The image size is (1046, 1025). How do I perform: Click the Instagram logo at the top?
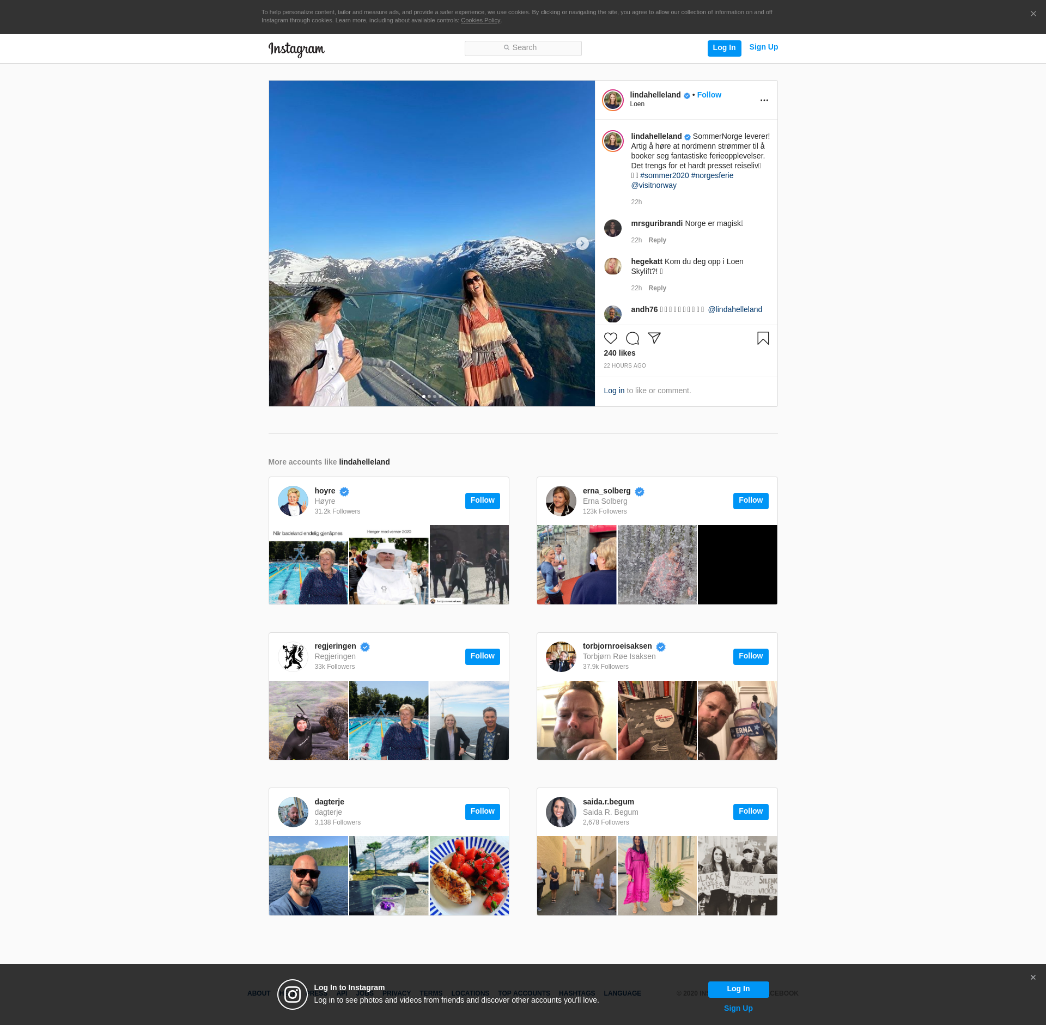point(296,49)
